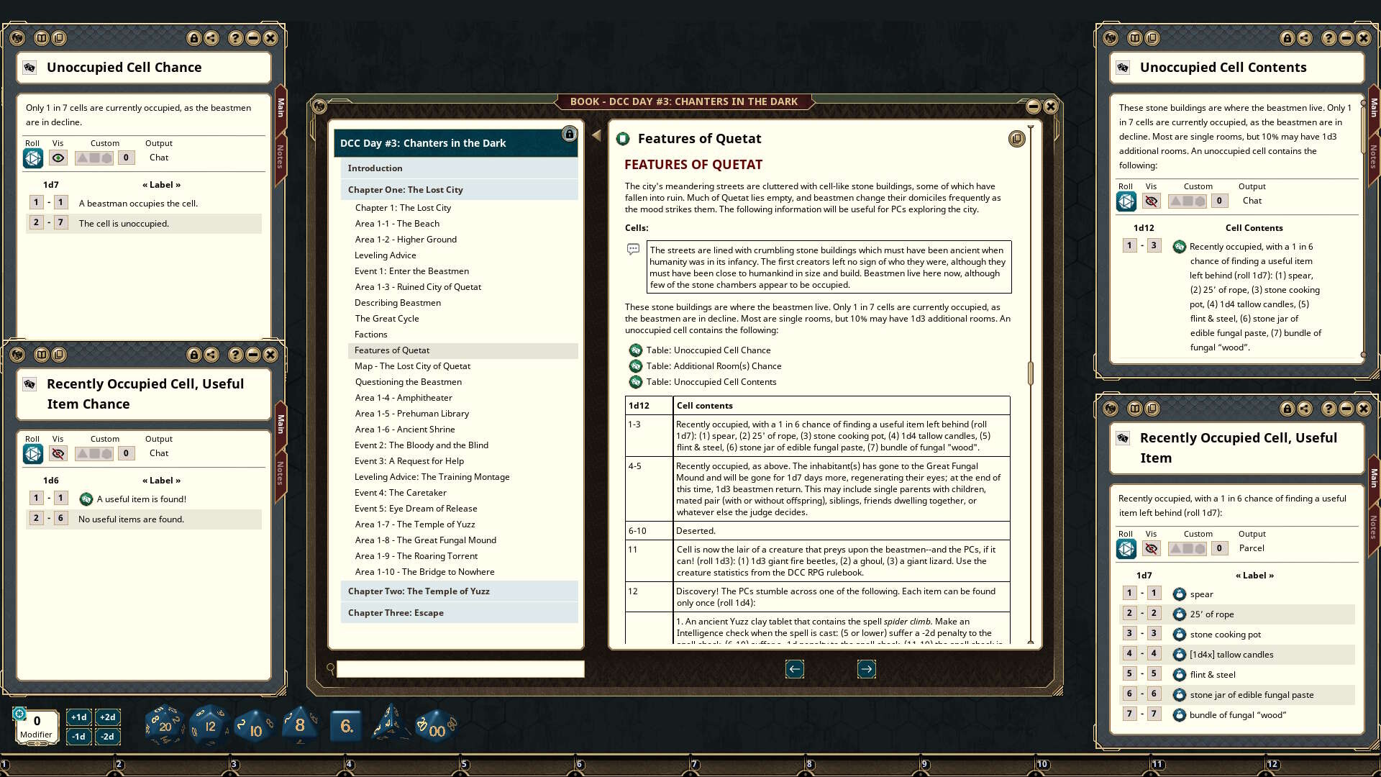Screen dimensions: 1381x777
Task: Click the next page arrow in the book
Action: pos(867,669)
